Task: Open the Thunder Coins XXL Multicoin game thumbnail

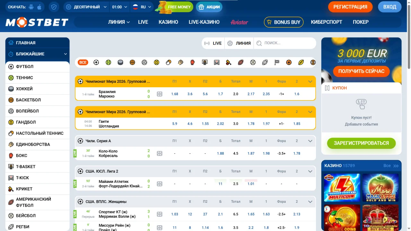Action: pyautogui.click(x=342, y=188)
